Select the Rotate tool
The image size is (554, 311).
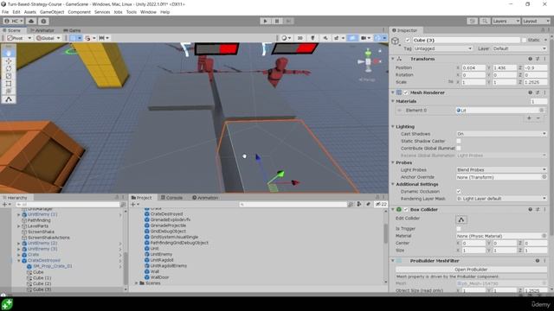pyautogui.click(x=9, y=68)
